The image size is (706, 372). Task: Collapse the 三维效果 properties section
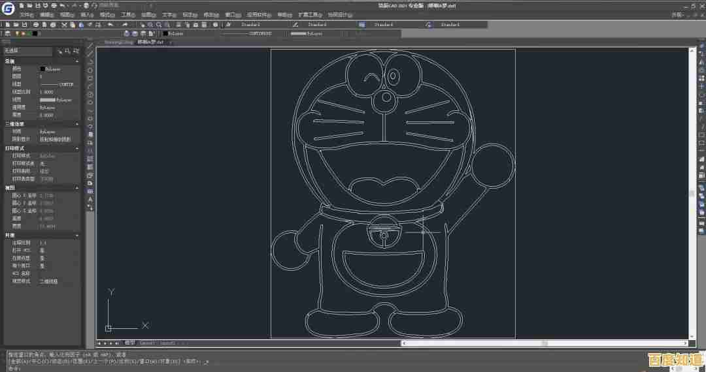(x=77, y=123)
